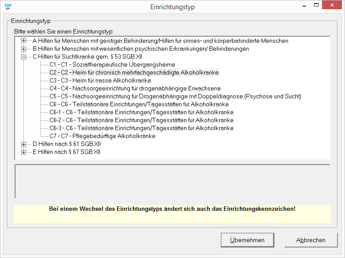The image size is (345, 258).
Task: Select C3 Heim für nasse Alkoholkranke
Action: pyautogui.click(x=100, y=81)
